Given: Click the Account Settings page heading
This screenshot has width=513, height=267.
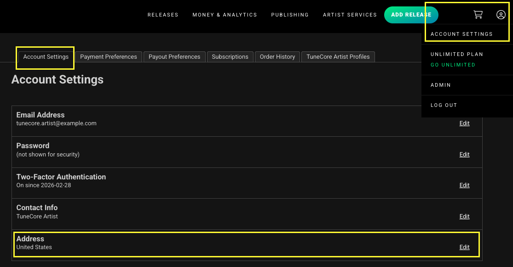Looking at the screenshot, I should 57,80.
